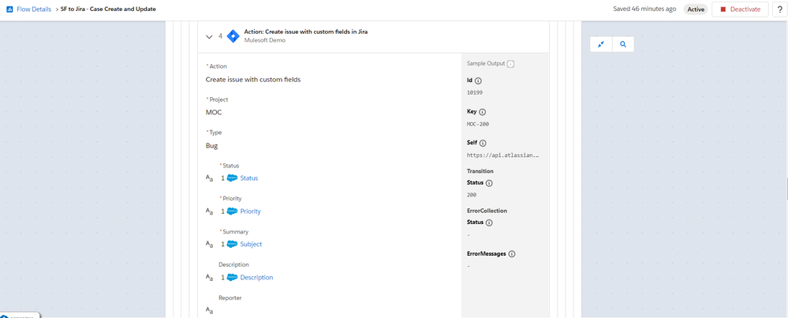Click the Self URL https://api.atlassian…
Viewport: 788px width, 318px height.
click(503, 155)
